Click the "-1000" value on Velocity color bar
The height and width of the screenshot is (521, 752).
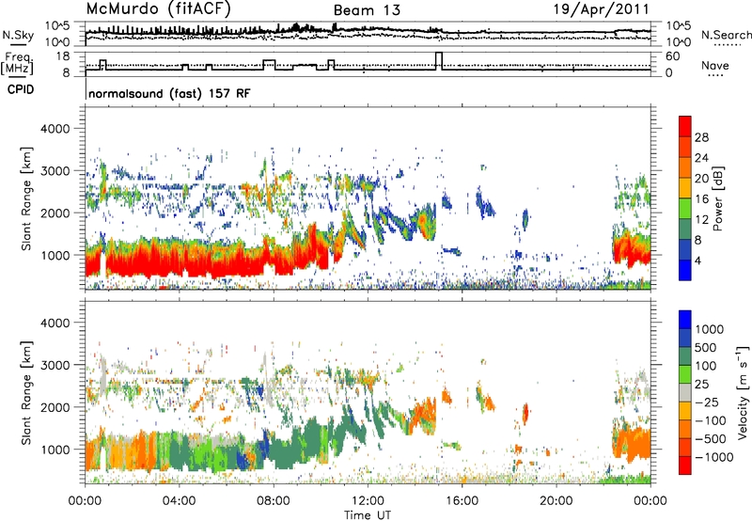click(x=713, y=457)
